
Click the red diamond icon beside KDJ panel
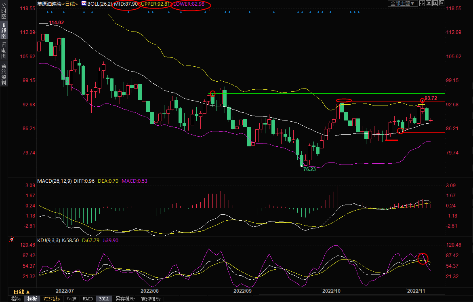pos(11,240)
